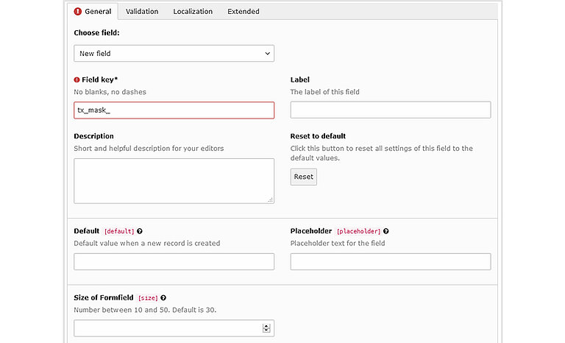Grab the Description textarea resize handle

coord(270,199)
